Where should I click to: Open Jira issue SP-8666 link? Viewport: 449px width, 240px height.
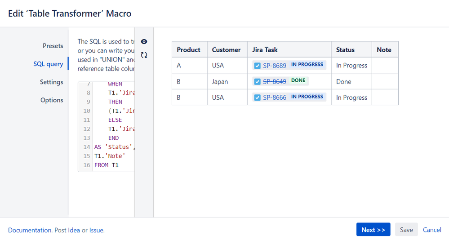coord(275,98)
